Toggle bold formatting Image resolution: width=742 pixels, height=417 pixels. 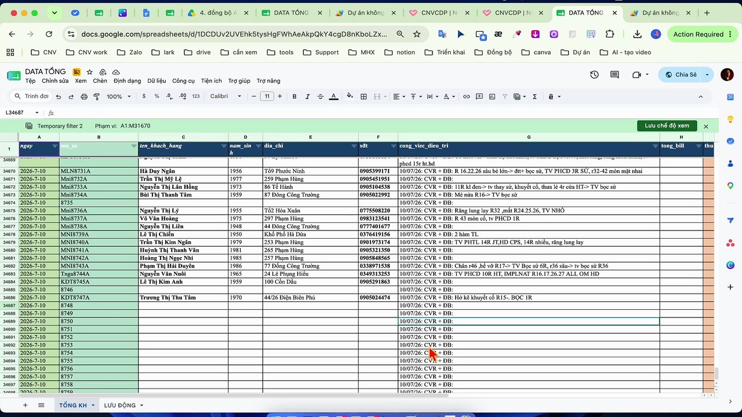[x=294, y=97]
